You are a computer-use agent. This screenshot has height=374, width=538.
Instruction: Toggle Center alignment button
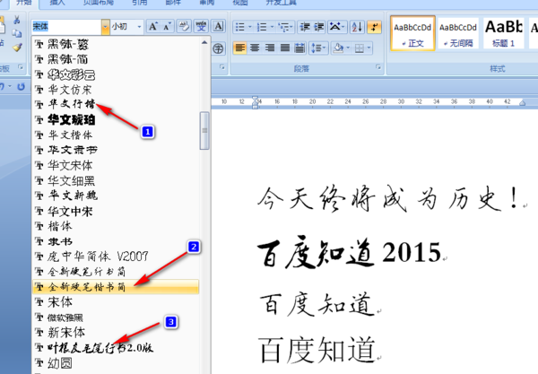click(x=255, y=48)
